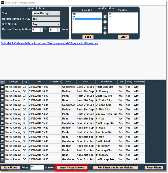Click the Venue column header

[x=69, y=82]
